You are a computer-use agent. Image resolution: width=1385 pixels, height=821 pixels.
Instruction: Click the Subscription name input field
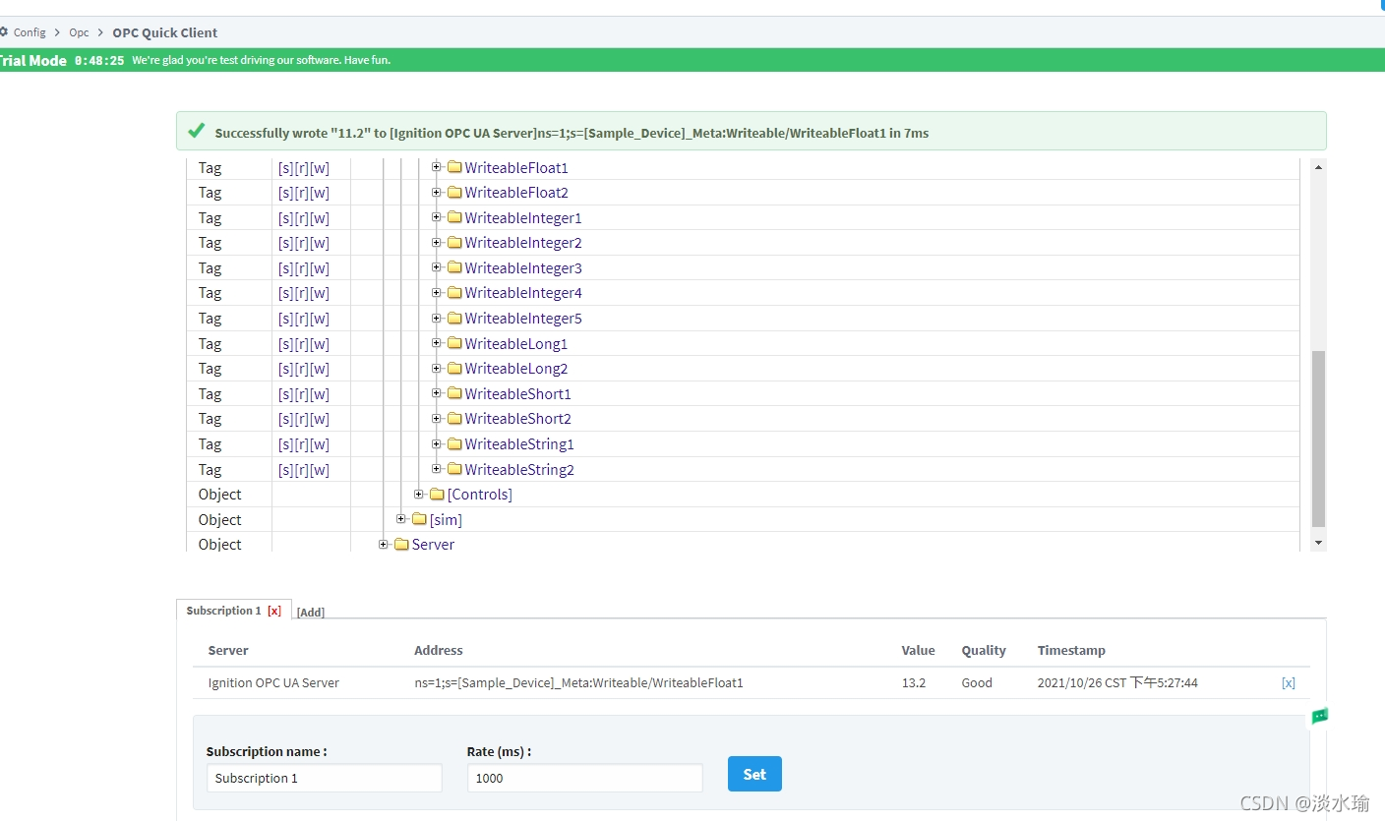coord(325,778)
